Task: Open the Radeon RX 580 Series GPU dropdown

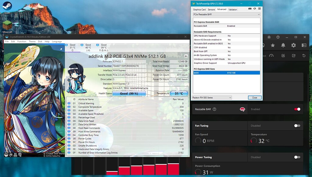Action: point(212,98)
